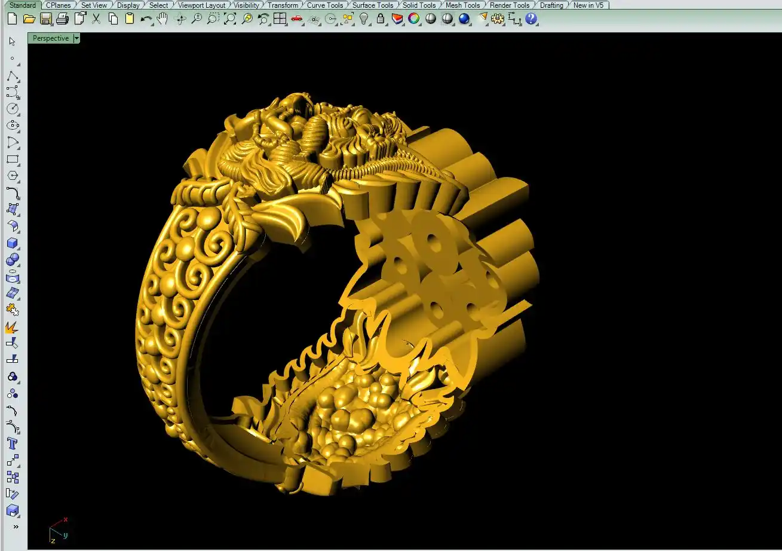The width and height of the screenshot is (782, 551).
Task: Click the Pan view hand tool
Action: click(162, 19)
